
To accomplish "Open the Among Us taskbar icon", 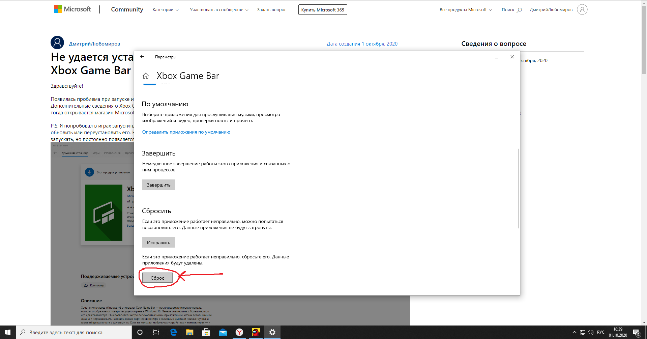I will click(256, 332).
